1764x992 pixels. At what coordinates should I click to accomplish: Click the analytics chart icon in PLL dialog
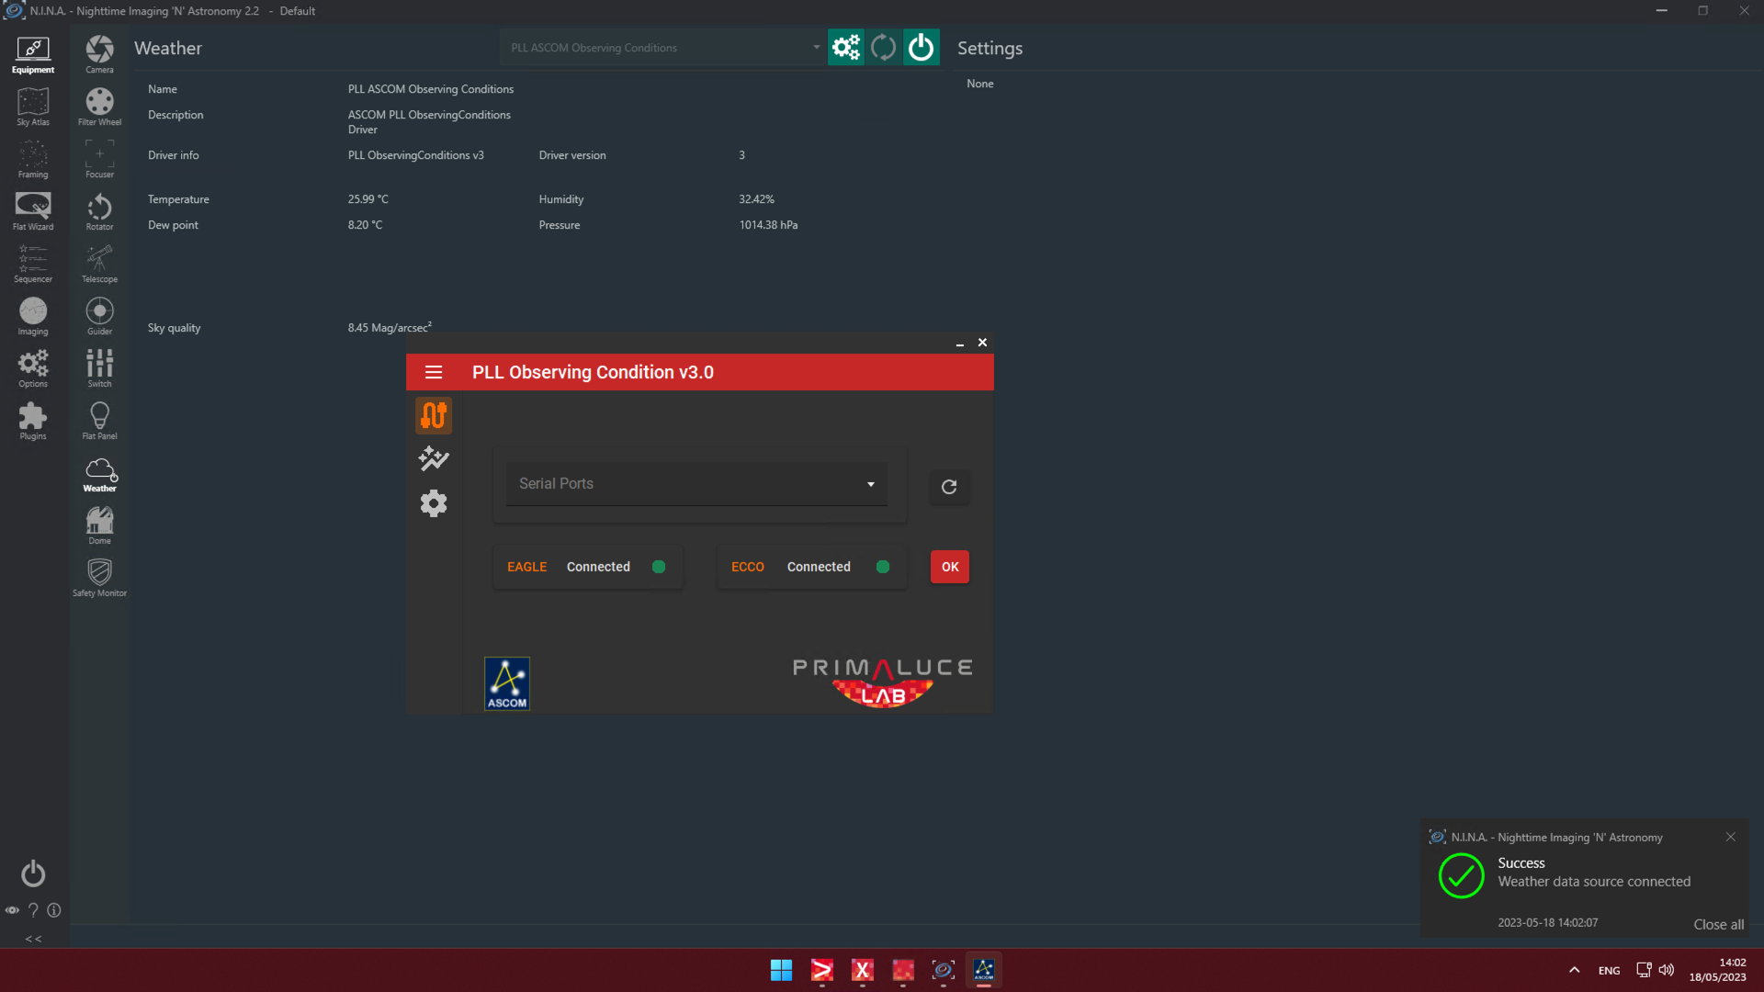coord(434,457)
